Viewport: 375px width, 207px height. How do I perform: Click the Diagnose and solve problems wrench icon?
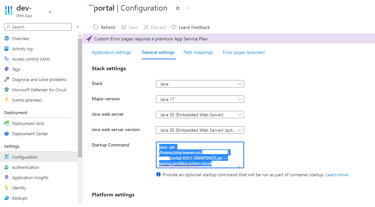[7, 79]
